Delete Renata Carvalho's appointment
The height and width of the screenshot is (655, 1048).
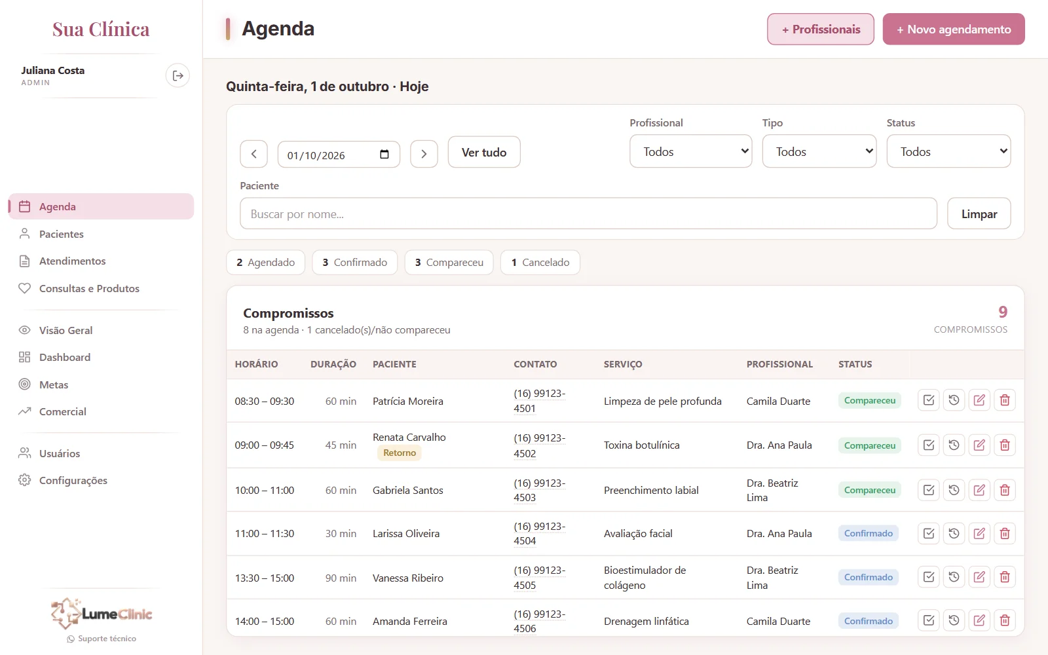1005,445
